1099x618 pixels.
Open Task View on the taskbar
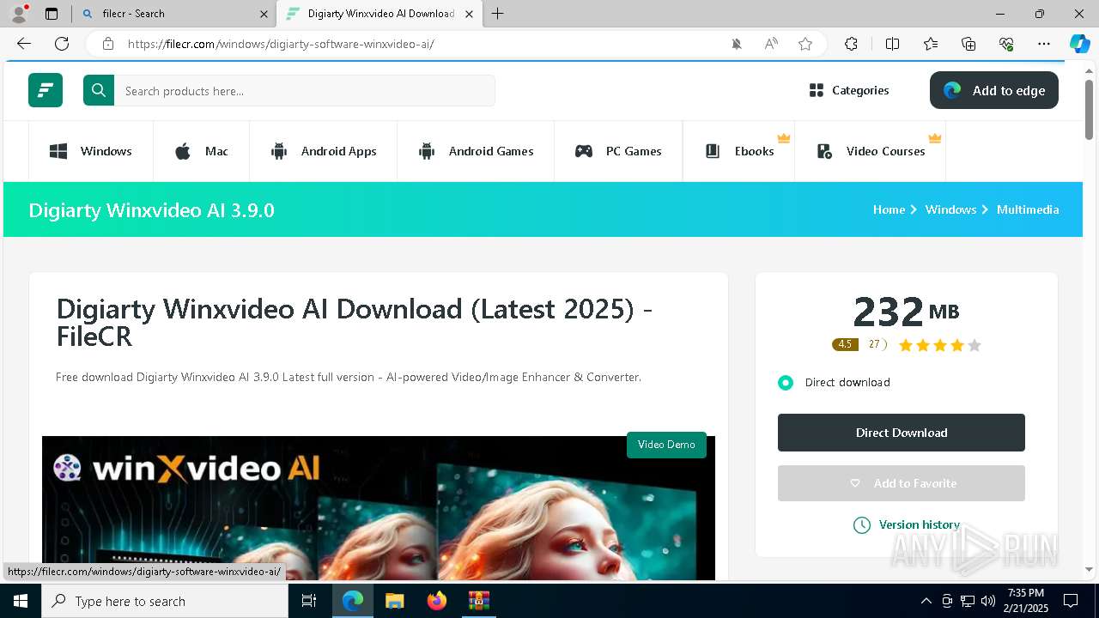pyautogui.click(x=309, y=601)
